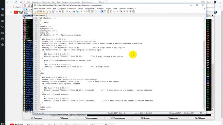Screen dimensions: 223x125
Task: Click the Play Recorded Macro icon
Action: tap(127, 11)
